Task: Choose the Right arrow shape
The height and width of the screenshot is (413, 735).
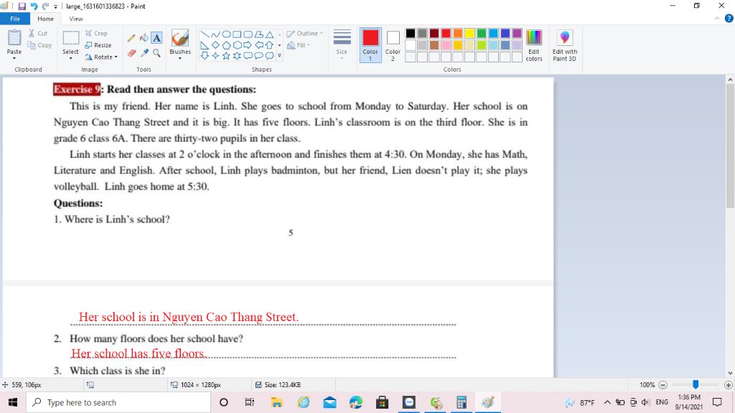Action: (248, 45)
